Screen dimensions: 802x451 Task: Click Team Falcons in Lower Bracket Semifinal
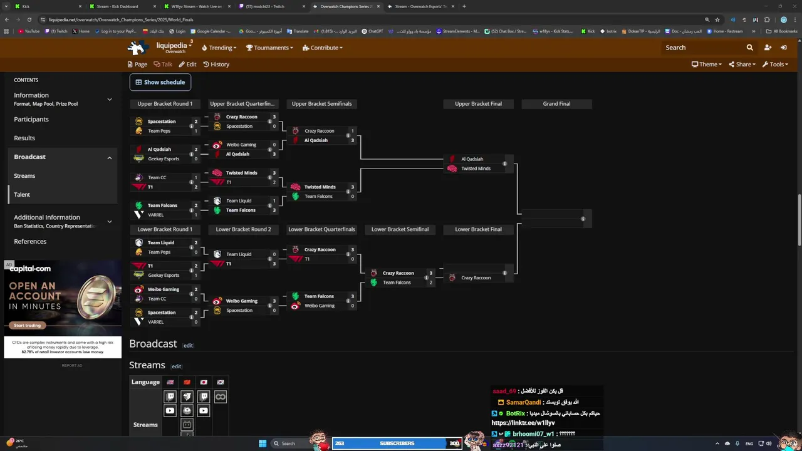coord(397,283)
